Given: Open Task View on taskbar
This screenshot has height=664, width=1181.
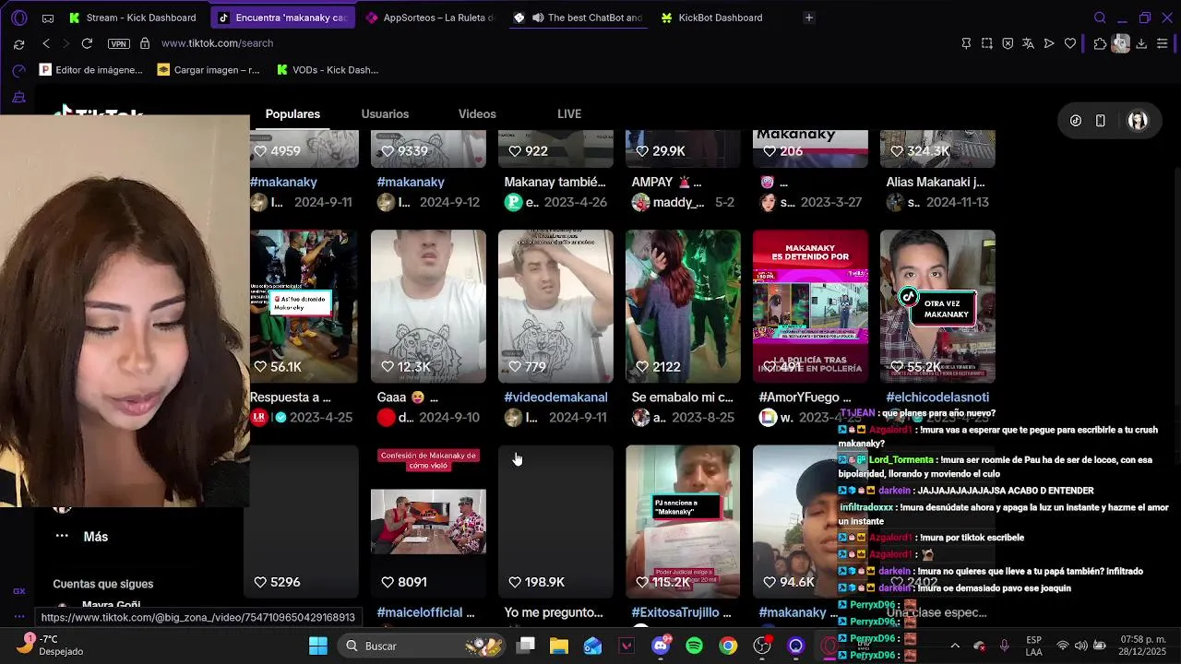Looking at the screenshot, I should (x=526, y=646).
